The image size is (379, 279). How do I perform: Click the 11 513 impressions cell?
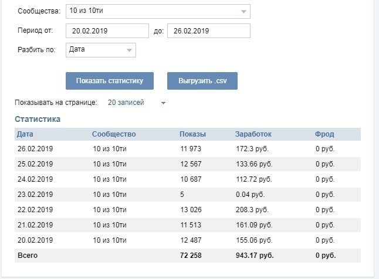[x=191, y=225]
